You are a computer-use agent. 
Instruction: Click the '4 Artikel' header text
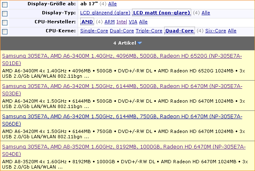click(125, 43)
